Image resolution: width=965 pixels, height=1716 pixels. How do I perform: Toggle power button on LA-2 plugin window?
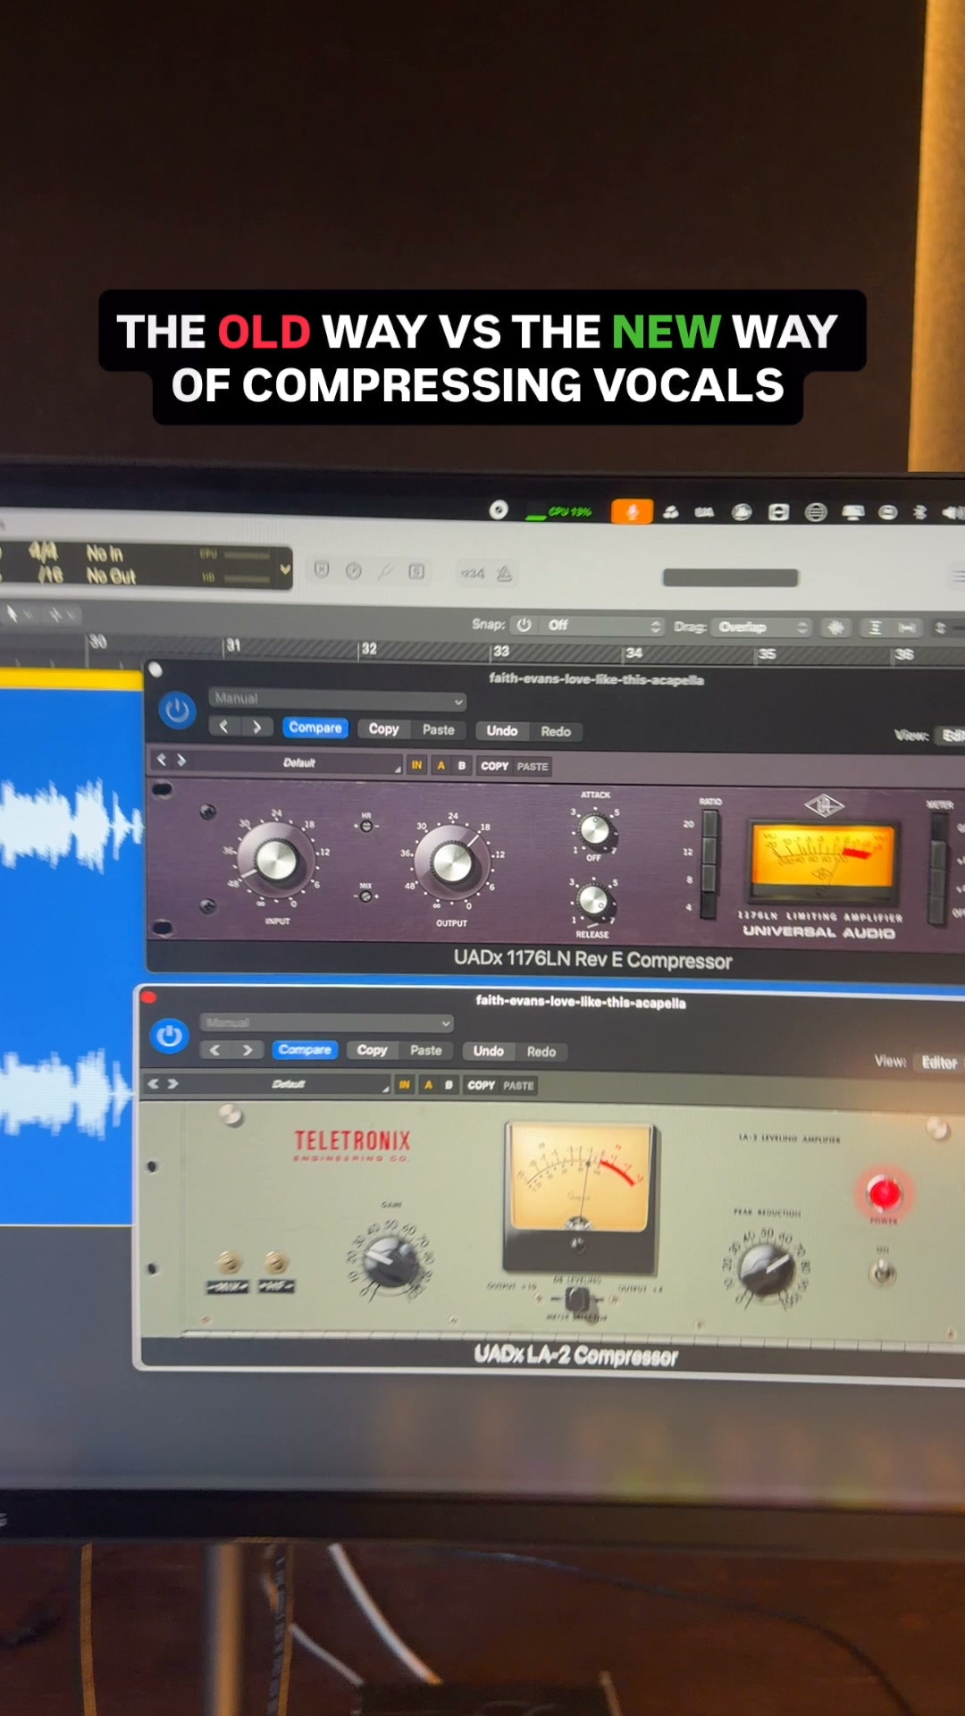click(x=169, y=1036)
